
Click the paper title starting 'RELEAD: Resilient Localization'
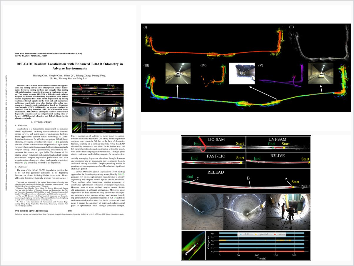(x=70, y=66)
